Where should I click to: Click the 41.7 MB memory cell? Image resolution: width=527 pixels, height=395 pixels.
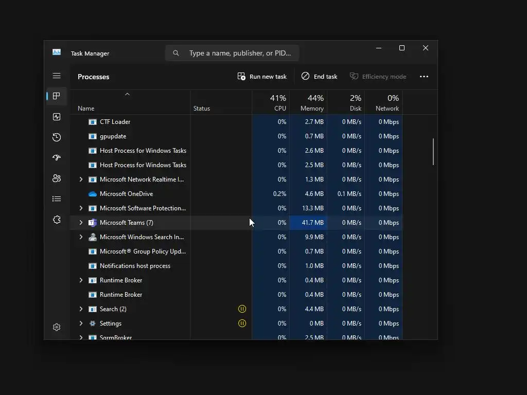click(309, 223)
